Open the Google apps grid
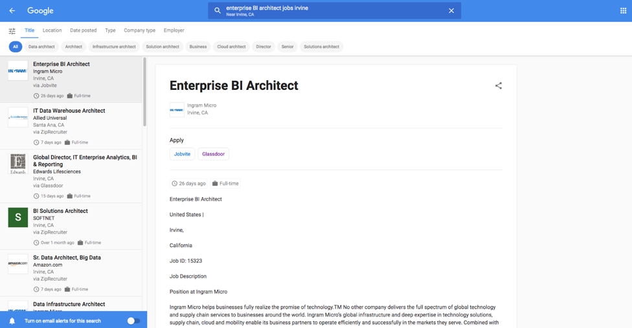The image size is (632, 328). 623,11
